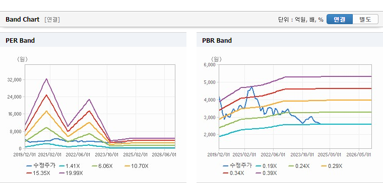This screenshot has width=383, height=183.
Task: Click the [연결] label beside Band Chart
Action: click(x=52, y=20)
